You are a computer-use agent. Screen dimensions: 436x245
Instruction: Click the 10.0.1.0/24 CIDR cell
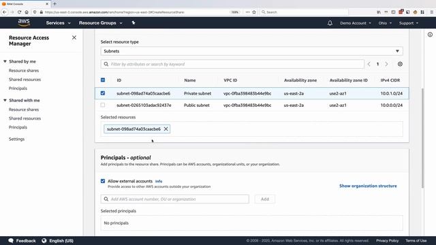coord(392,93)
